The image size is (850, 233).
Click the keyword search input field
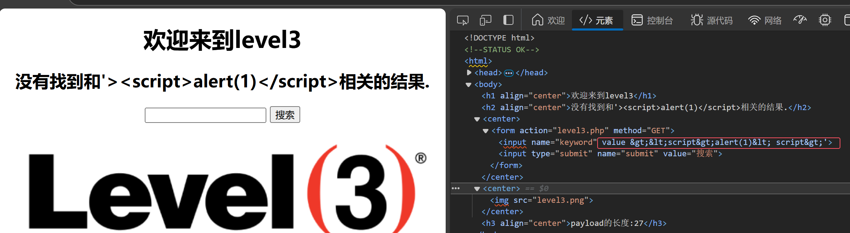(205, 115)
